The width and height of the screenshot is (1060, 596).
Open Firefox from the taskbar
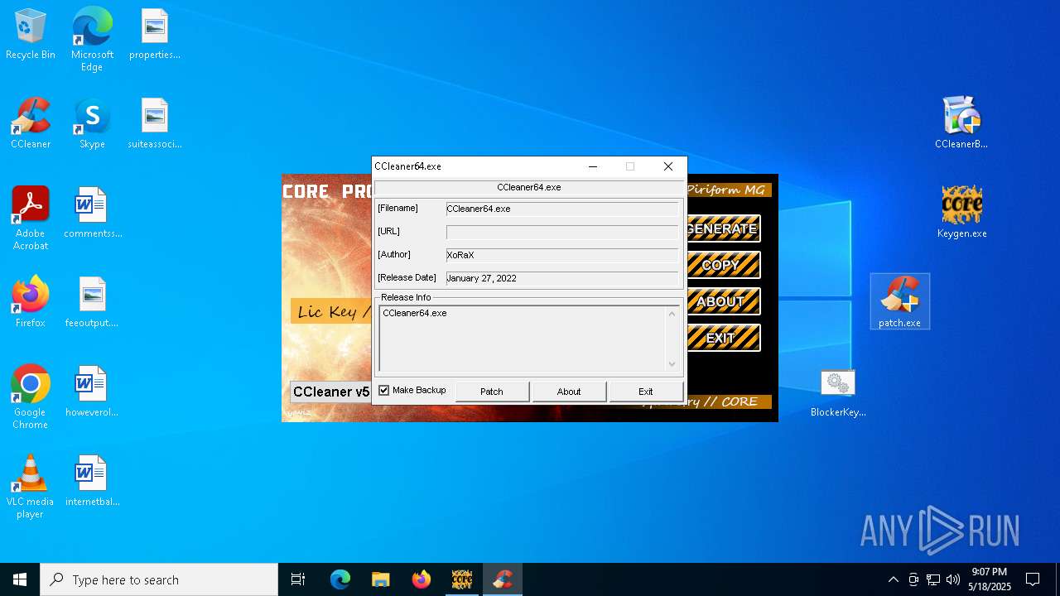click(x=421, y=579)
